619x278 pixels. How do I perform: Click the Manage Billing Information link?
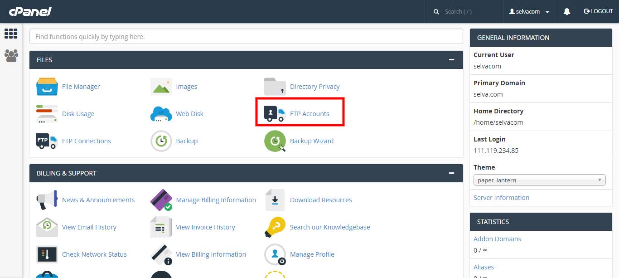point(216,200)
